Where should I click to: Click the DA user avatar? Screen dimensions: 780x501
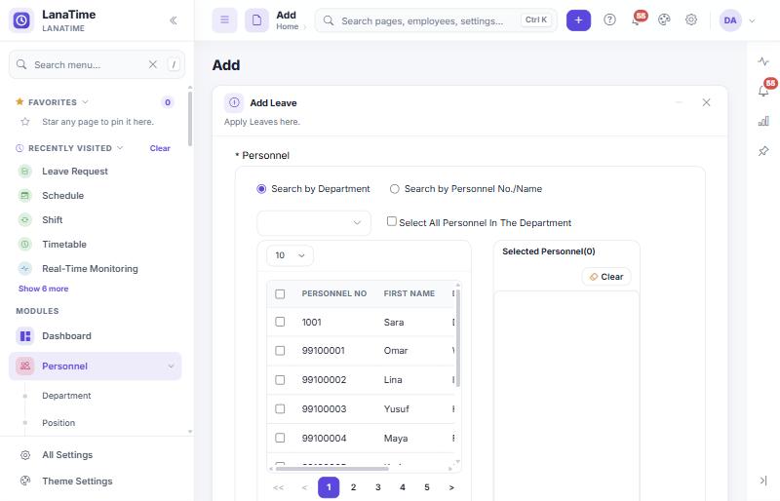click(730, 20)
